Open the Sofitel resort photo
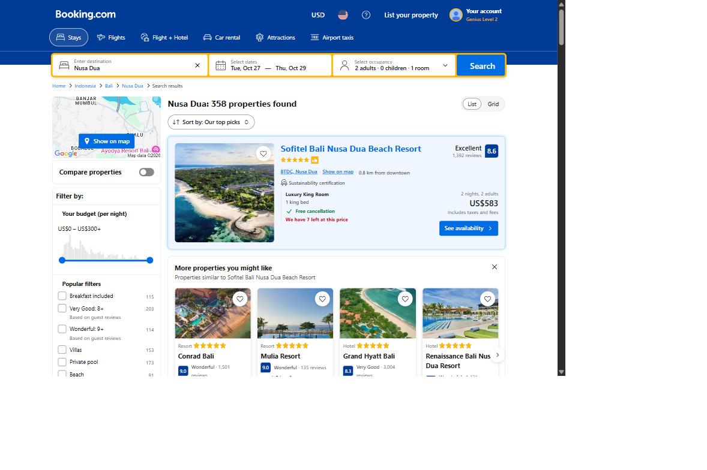 [x=224, y=192]
